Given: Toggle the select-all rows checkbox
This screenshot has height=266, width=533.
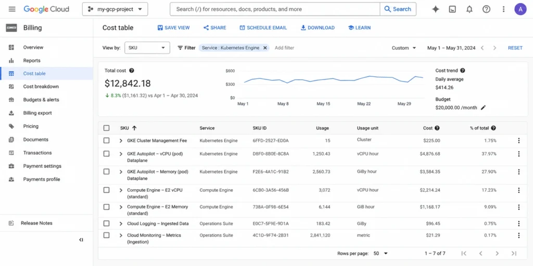Looking at the screenshot, I should pos(106,128).
